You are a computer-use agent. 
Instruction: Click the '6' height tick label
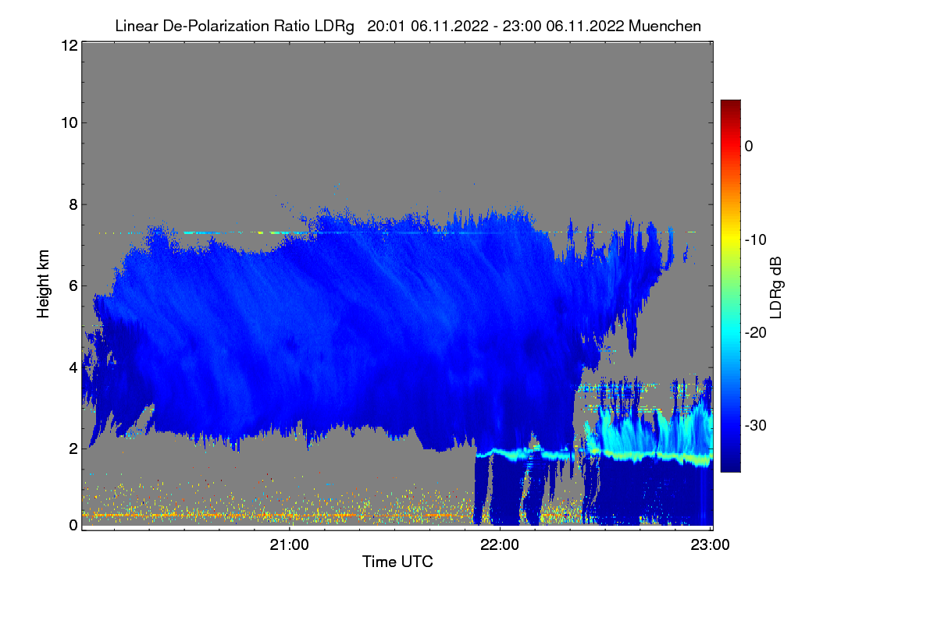click(73, 285)
